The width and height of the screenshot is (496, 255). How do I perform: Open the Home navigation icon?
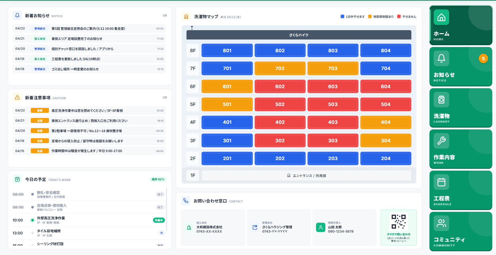[x=441, y=17]
